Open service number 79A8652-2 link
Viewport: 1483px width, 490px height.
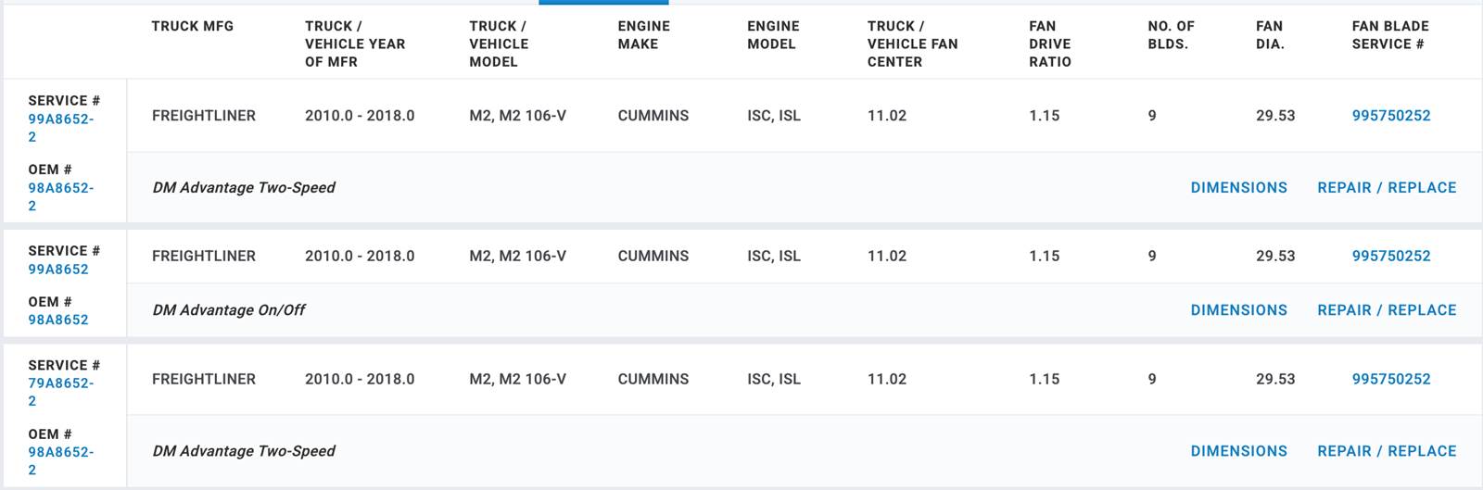coord(60,392)
